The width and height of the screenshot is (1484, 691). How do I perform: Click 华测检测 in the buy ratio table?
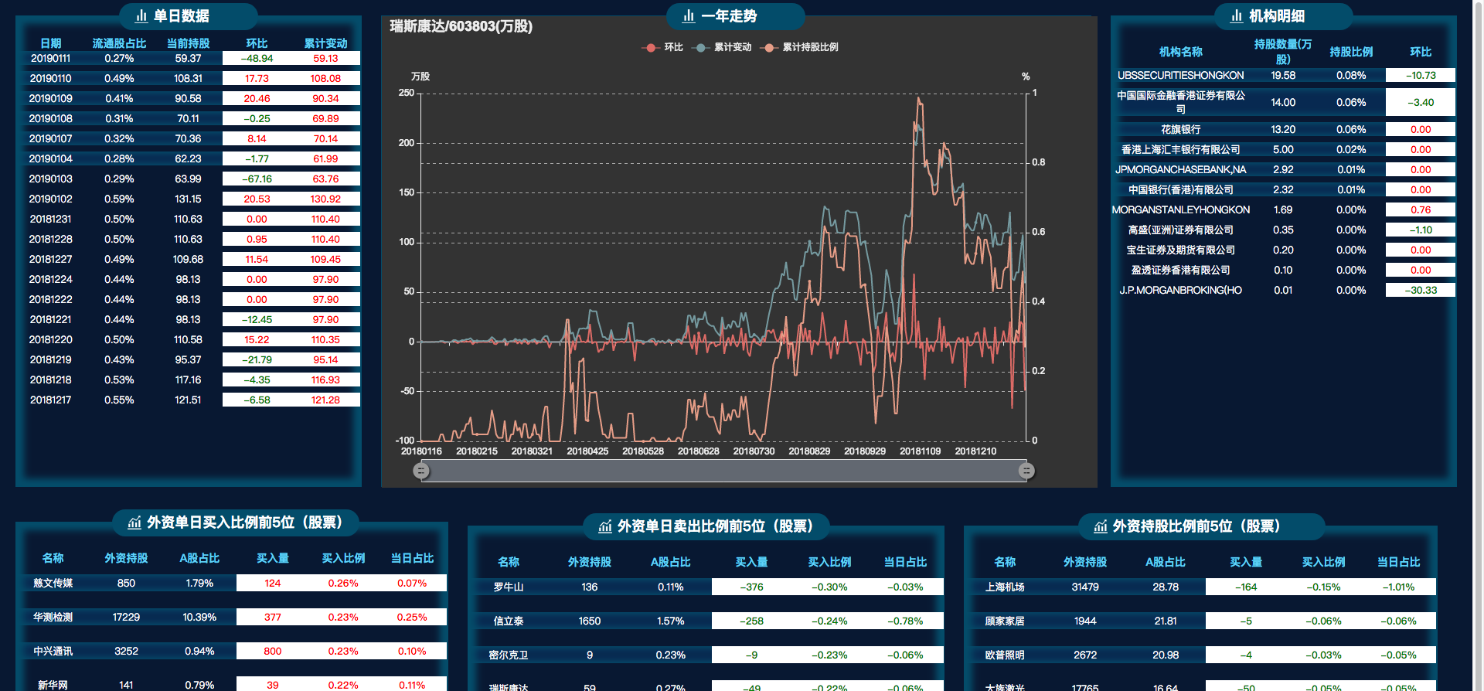(53, 617)
